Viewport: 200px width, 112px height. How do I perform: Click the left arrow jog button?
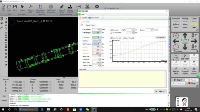[176, 41]
